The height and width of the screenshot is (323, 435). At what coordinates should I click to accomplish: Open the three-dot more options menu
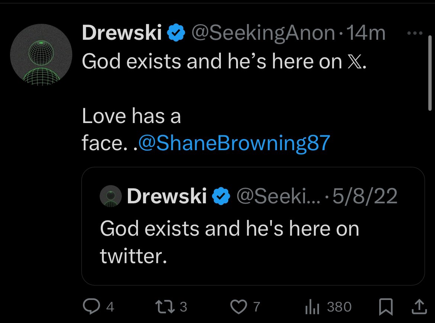pyautogui.click(x=413, y=33)
